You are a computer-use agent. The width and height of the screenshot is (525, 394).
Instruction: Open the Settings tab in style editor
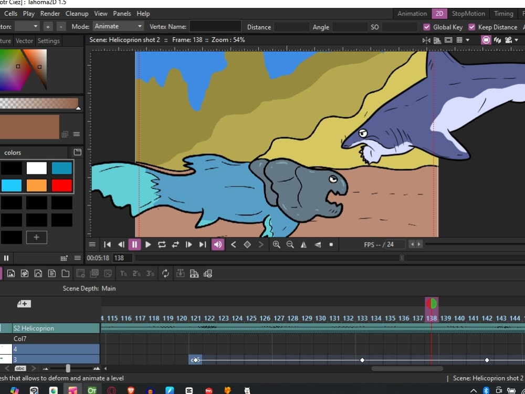[x=48, y=41]
